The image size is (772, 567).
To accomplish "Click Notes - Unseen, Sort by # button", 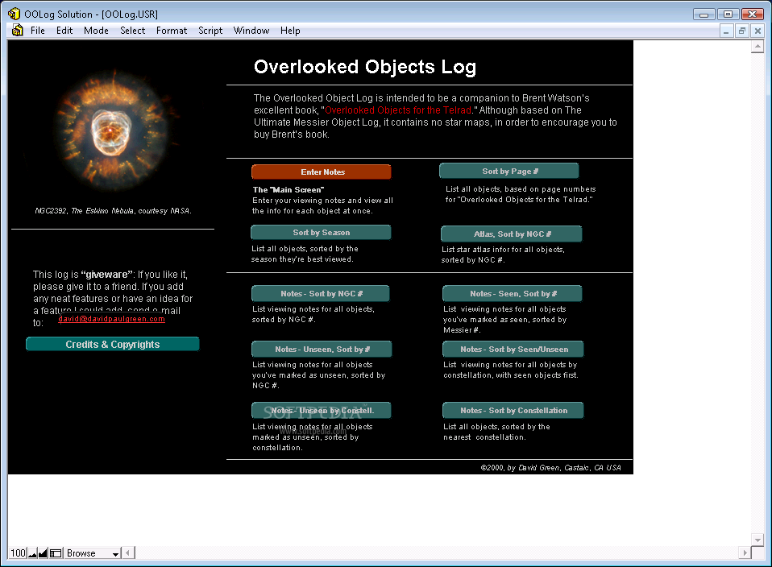I will pyautogui.click(x=322, y=349).
